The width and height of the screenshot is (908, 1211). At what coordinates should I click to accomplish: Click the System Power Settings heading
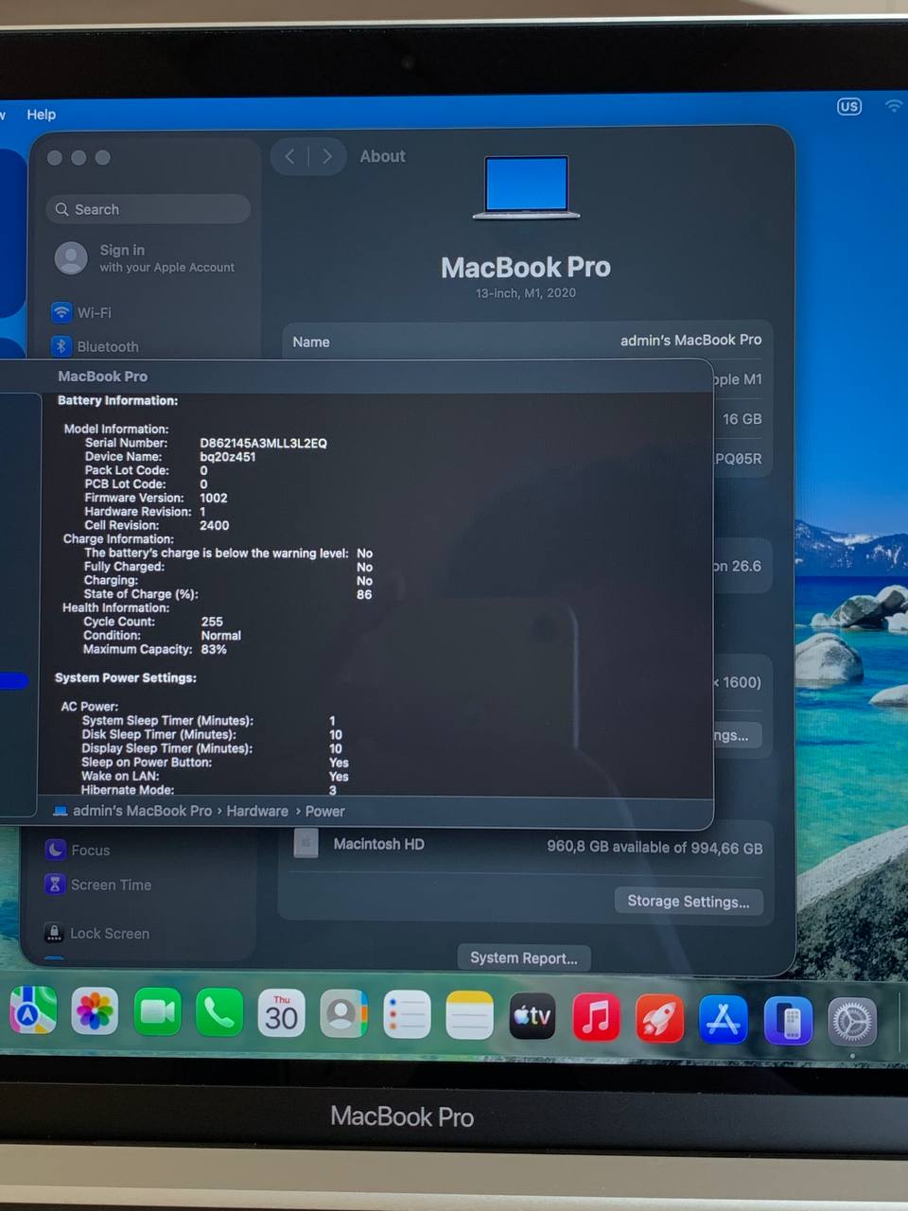tap(126, 677)
